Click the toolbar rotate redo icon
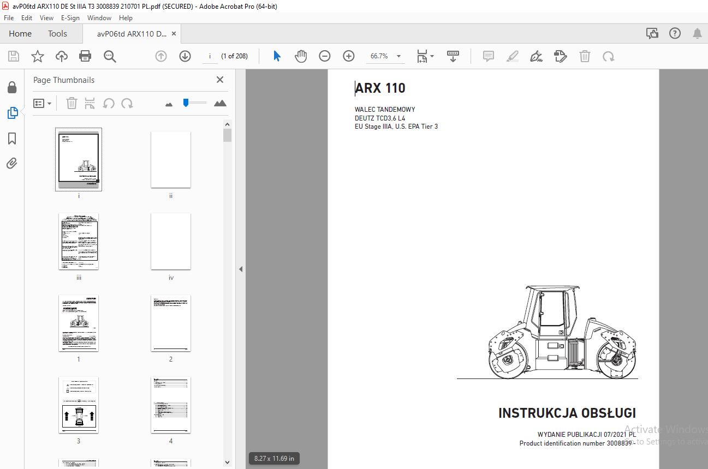Image resolution: width=708 pixels, height=469 pixels. [x=608, y=56]
